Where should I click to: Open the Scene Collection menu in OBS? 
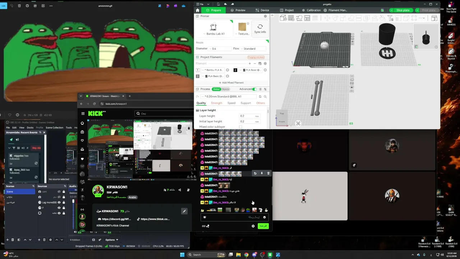[x=54, y=127]
